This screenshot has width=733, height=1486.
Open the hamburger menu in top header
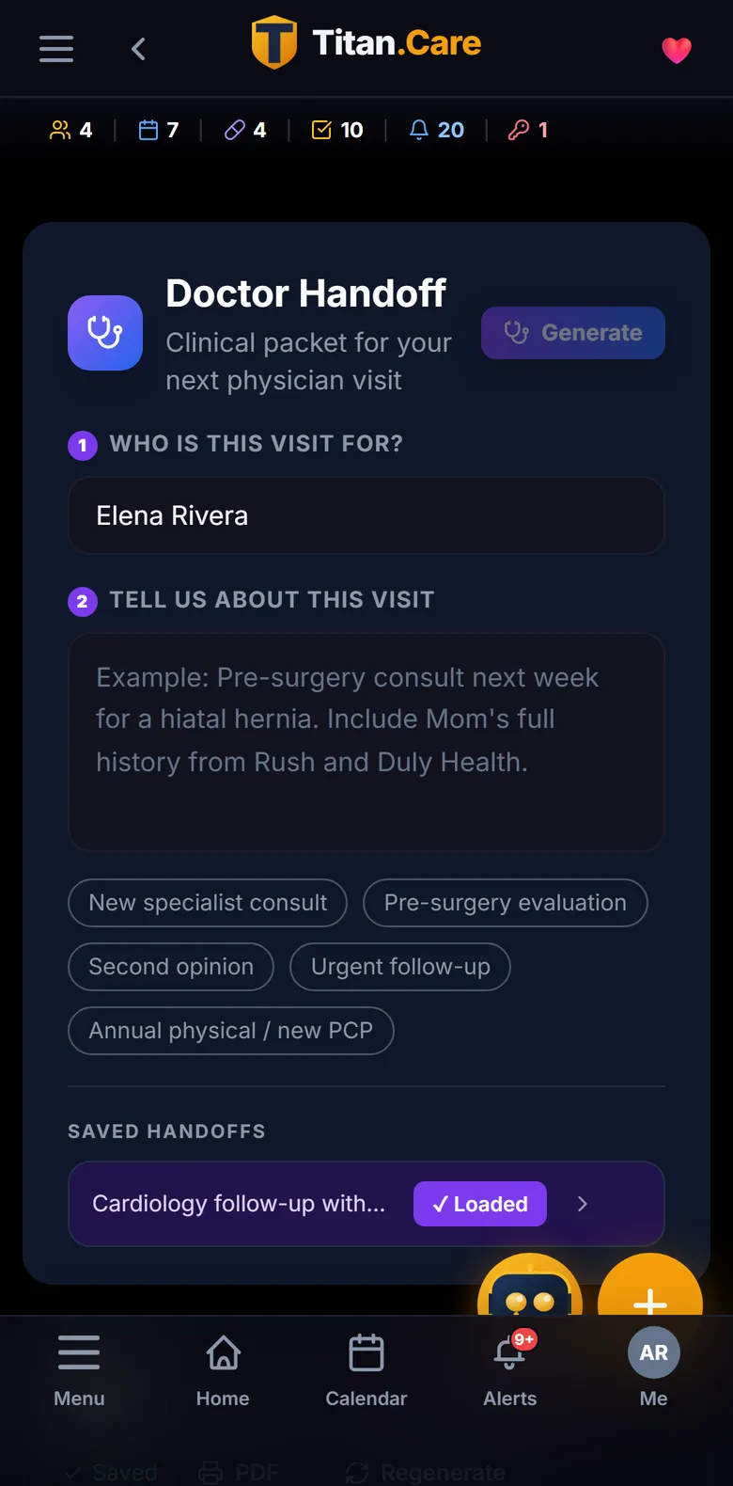(x=56, y=49)
